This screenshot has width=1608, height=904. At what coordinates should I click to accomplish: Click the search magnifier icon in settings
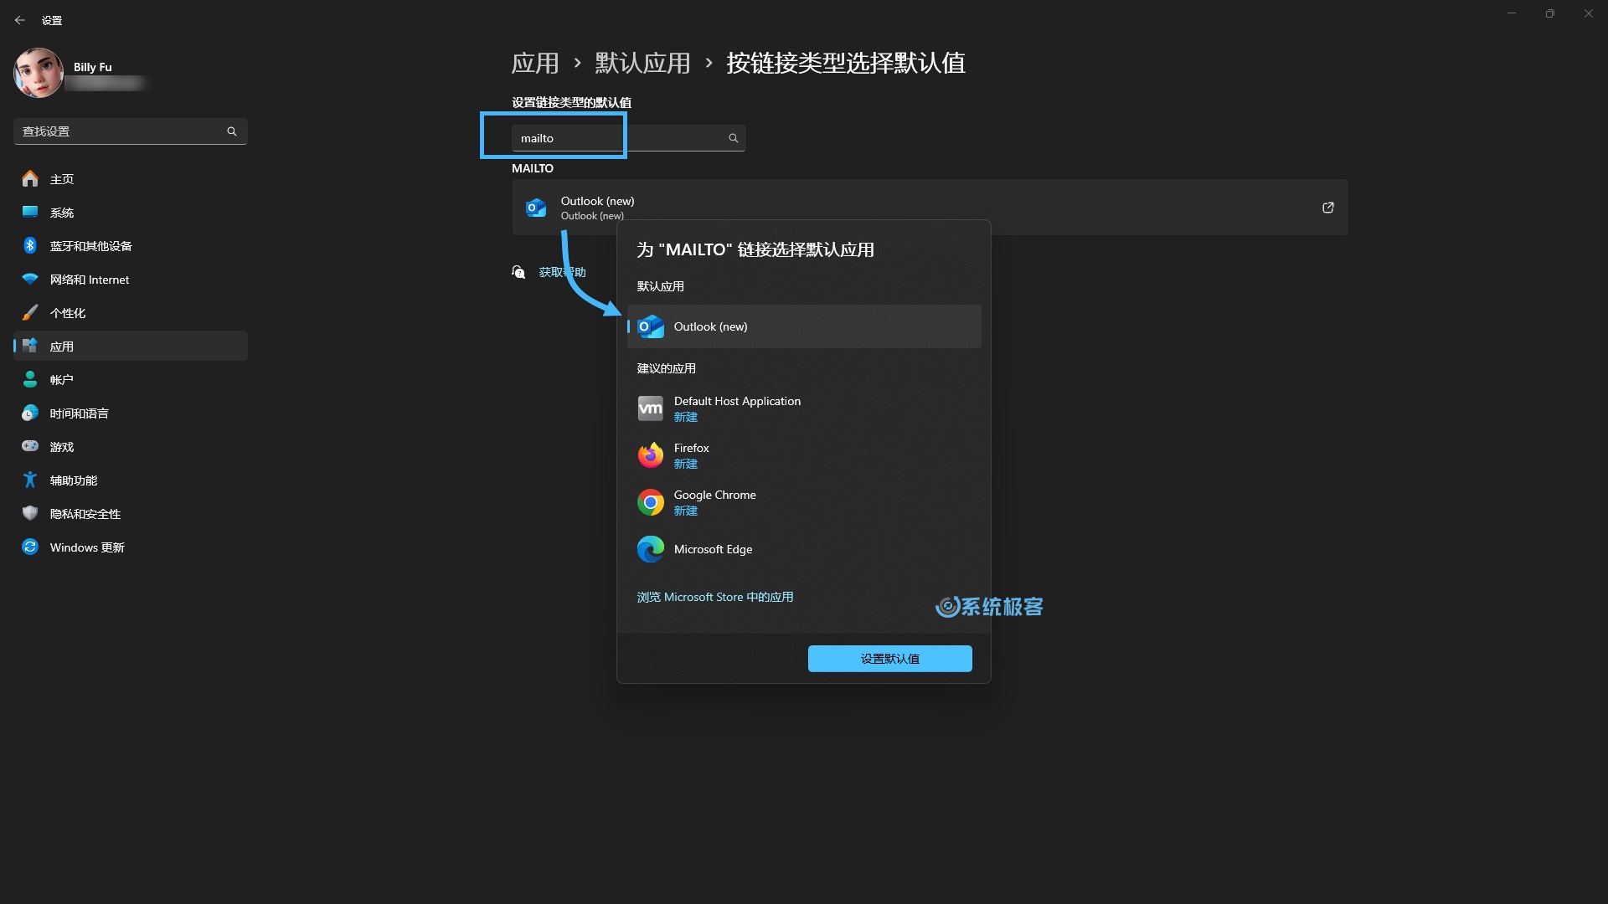coord(231,131)
